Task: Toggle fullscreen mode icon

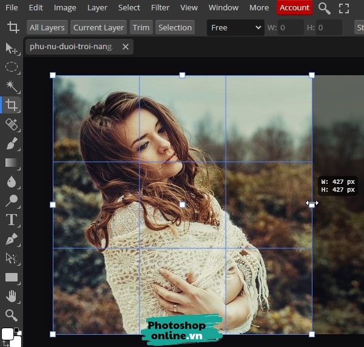Action: pyautogui.click(x=344, y=8)
